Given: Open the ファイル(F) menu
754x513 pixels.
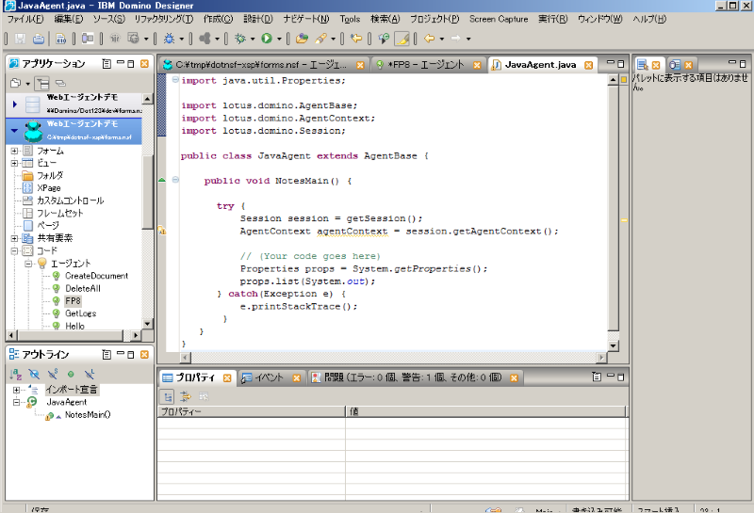Looking at the screenshot, I should click(25, 19).
